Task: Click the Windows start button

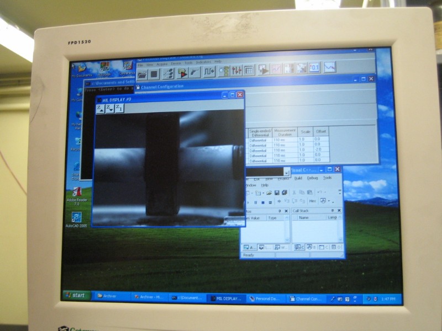Action: tap(77, 295)
